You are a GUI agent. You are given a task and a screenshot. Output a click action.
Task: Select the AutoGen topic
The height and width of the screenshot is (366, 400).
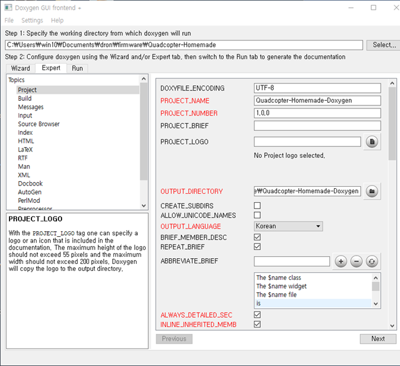point(29,192)
